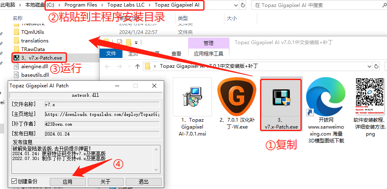Select the 7.0.1 汉化补丁-W.exe file icon
Screen dimensions: 387x189
pyautogui.click(x=236, y=96)
